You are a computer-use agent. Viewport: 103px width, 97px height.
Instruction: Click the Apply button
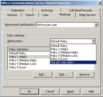coord(71,91)
